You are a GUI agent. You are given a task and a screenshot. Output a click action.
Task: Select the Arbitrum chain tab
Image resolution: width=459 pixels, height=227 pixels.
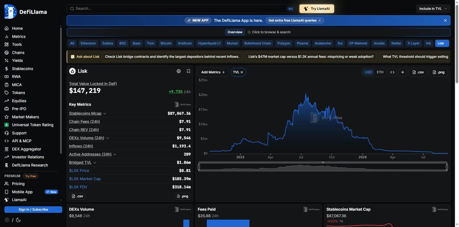(x=185, y=43)
